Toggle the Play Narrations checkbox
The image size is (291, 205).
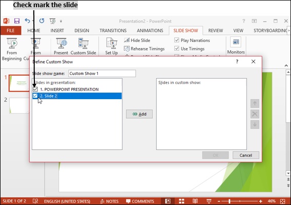[177, 40]
